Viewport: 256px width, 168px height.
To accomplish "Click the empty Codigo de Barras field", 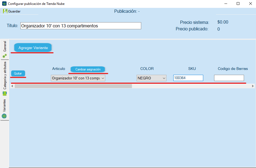I will coord(229,78).
